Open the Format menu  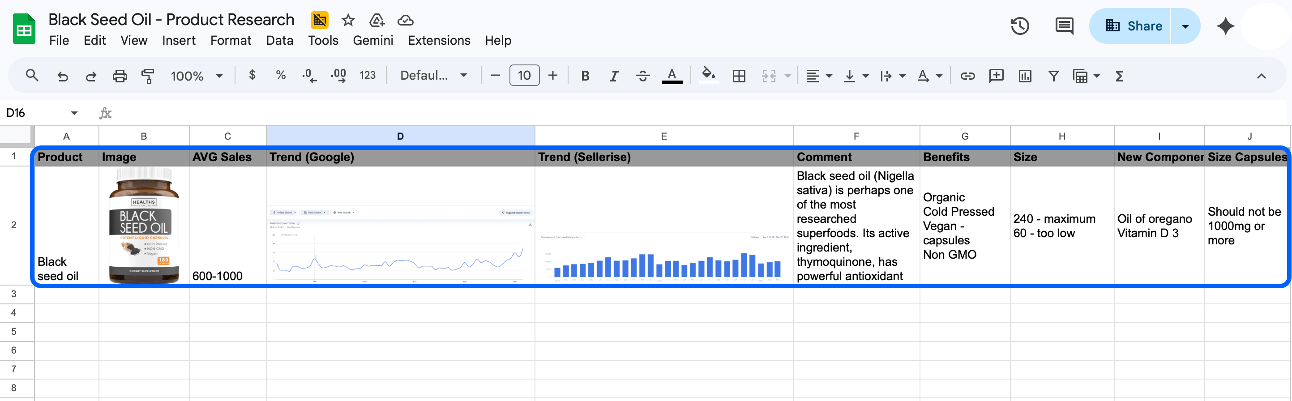(230, 40)
